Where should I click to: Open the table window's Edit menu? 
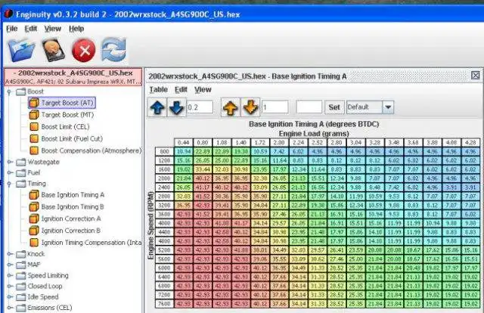[x=181, y=89]
